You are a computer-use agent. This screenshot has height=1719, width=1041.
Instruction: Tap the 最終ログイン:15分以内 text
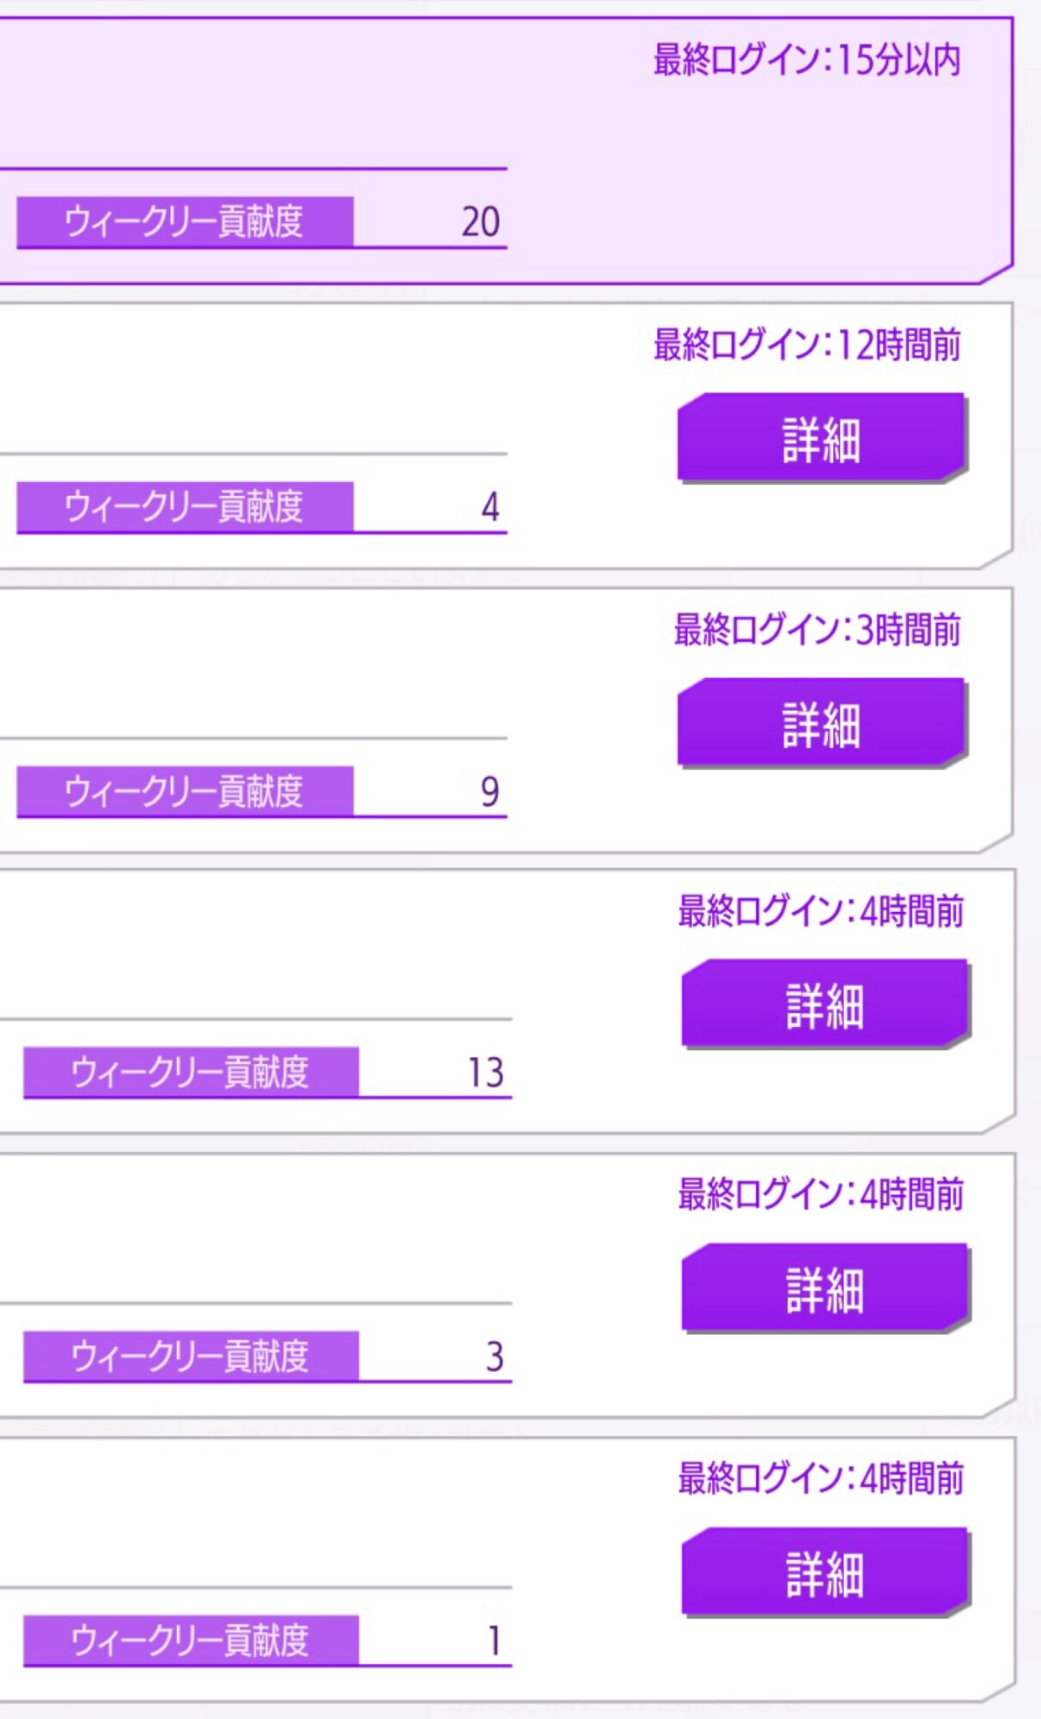(807, 60)
